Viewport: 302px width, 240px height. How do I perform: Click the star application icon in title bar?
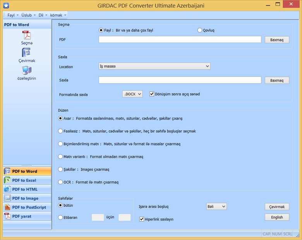pyautogui.click(x=6, y=5)
